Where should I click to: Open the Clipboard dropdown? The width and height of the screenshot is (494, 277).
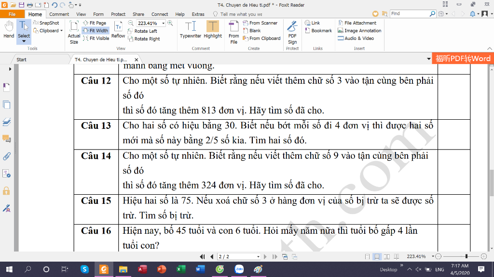(61, 31)
